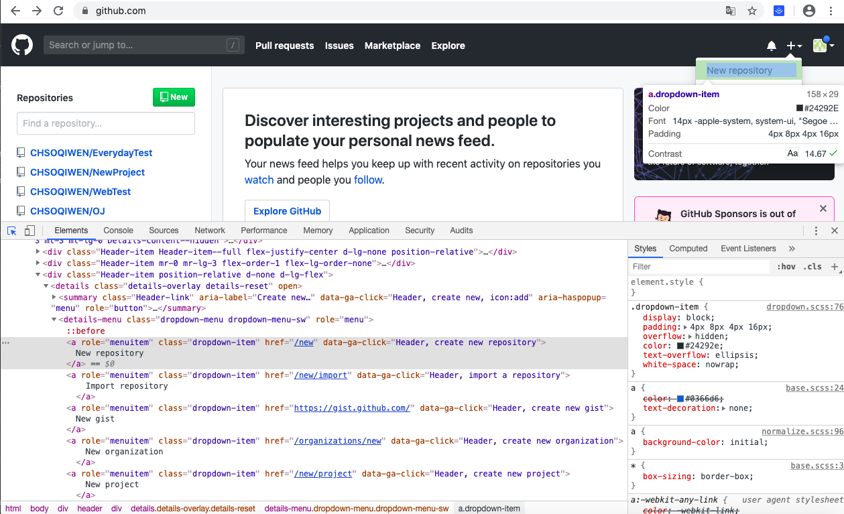844x514 pixels.
Task: Open Chrome three-dot menu
Action: click(x=831, y=11)
